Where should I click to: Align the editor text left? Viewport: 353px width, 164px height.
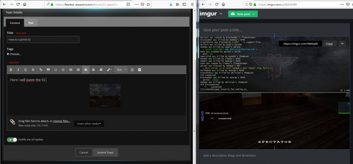tap(86, 70)
